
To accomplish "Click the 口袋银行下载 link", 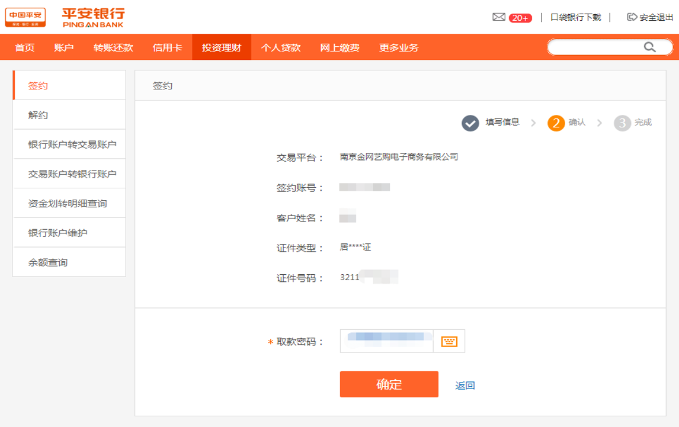I will pyautogui.click(x=575, y=17).
